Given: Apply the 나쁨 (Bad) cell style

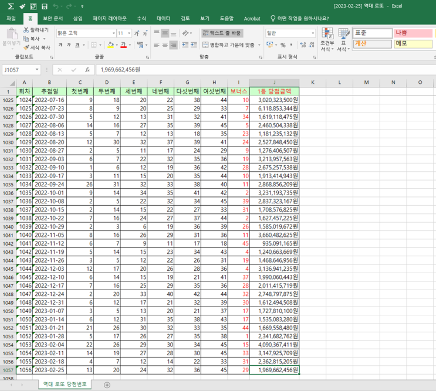Looking at the screenshot, I should (x=413, y=33).
